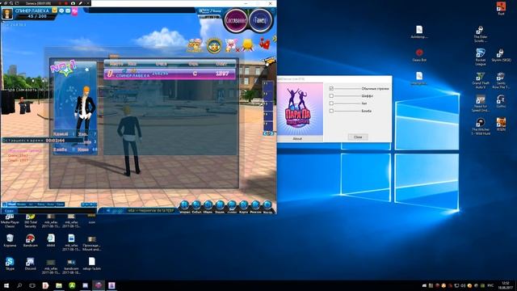Open the fourth blue round menu button

[x=220, y=205]
